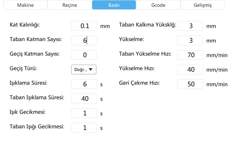Focus the Işık Gecikmesi input field
This screenshot has width=230, height=161.
(84, 113)
